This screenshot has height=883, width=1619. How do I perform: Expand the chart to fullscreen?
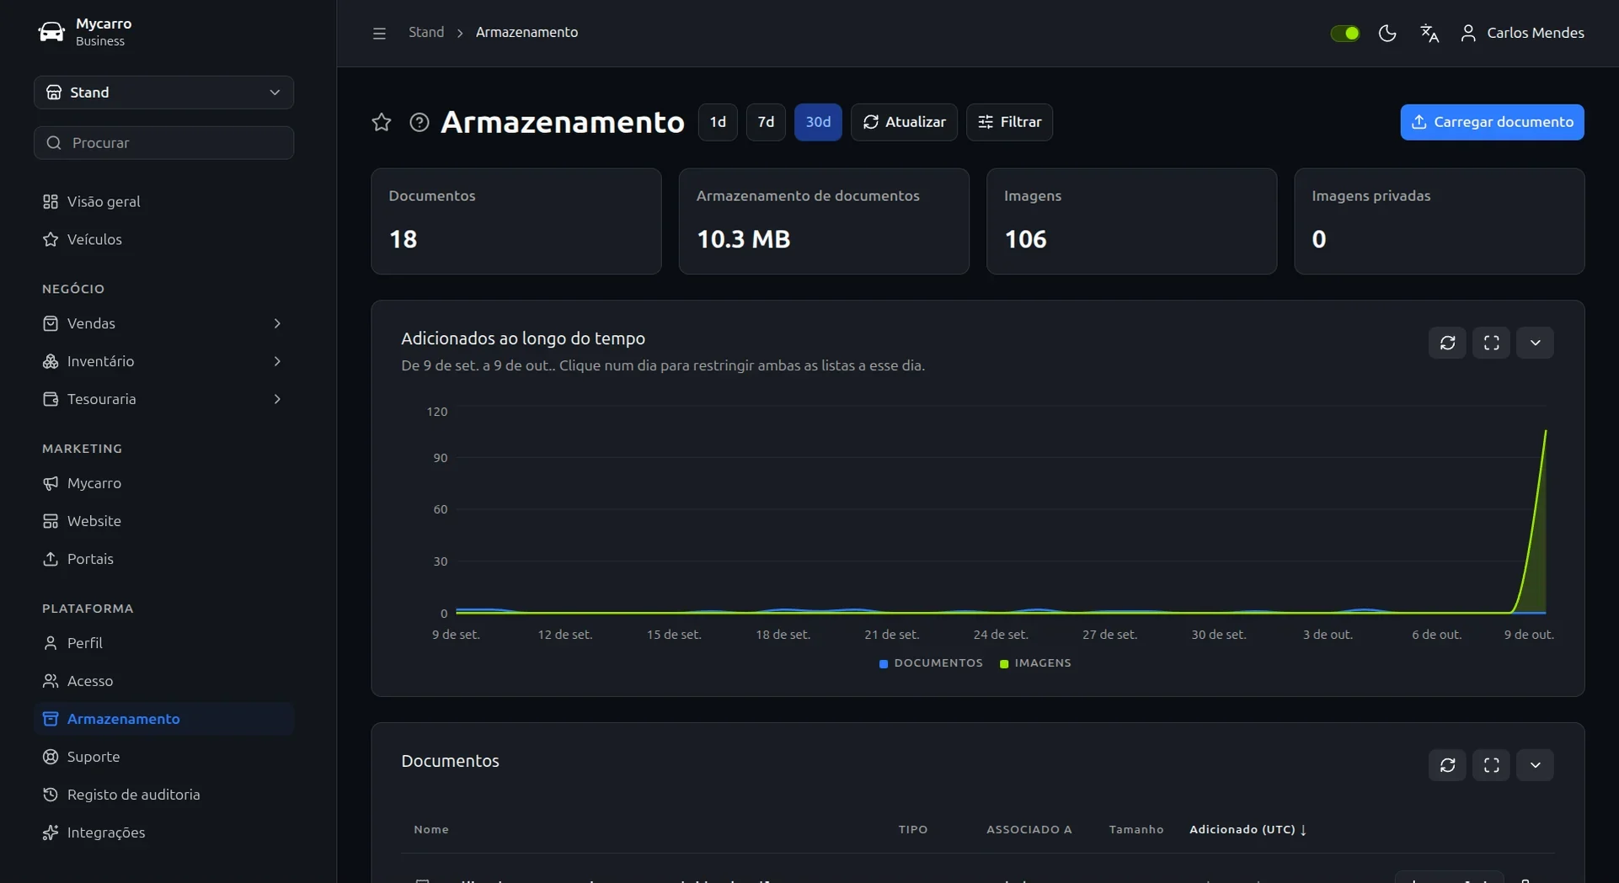point(1492,343)
